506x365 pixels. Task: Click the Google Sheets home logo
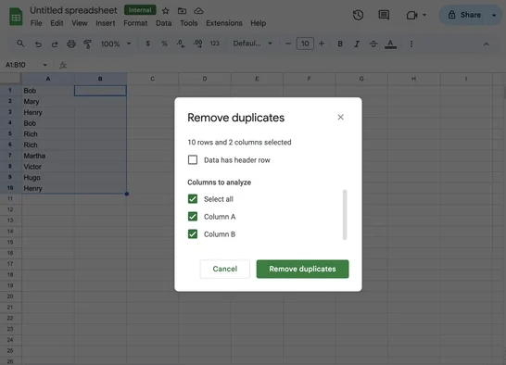[x=16, y=17]
